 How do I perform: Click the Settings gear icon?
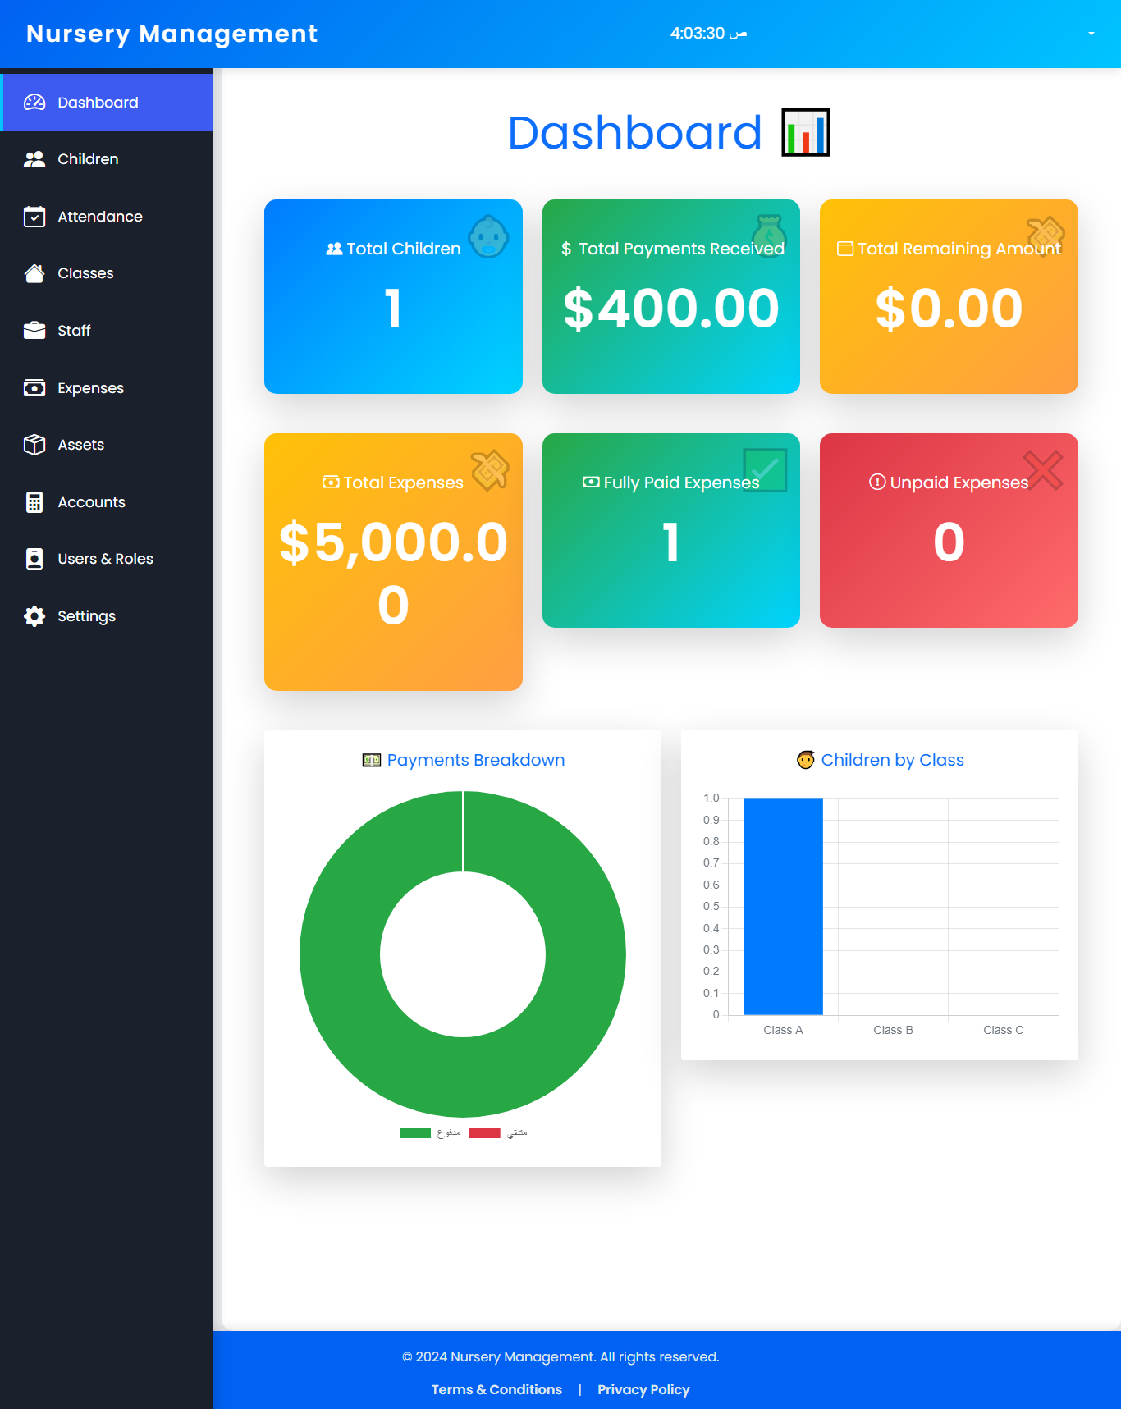pyautogui.click(x=34, y=616)
